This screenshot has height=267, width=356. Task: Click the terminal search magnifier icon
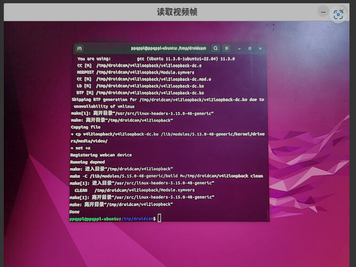coord(215,48)
